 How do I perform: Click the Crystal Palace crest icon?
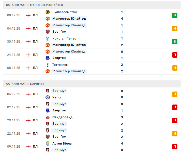48,38
